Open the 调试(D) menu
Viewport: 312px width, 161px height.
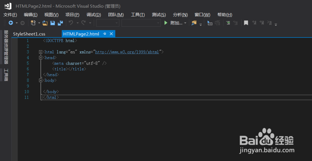[x=94, y=15]
